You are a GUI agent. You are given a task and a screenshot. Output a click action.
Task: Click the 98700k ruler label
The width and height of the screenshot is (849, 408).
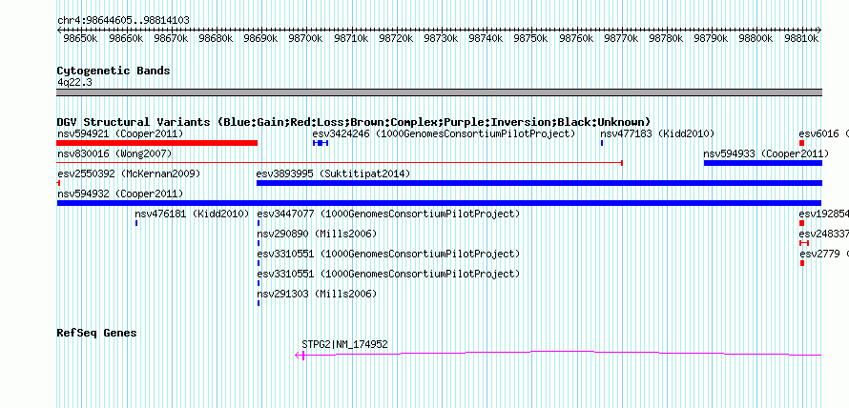coord(306,38)
